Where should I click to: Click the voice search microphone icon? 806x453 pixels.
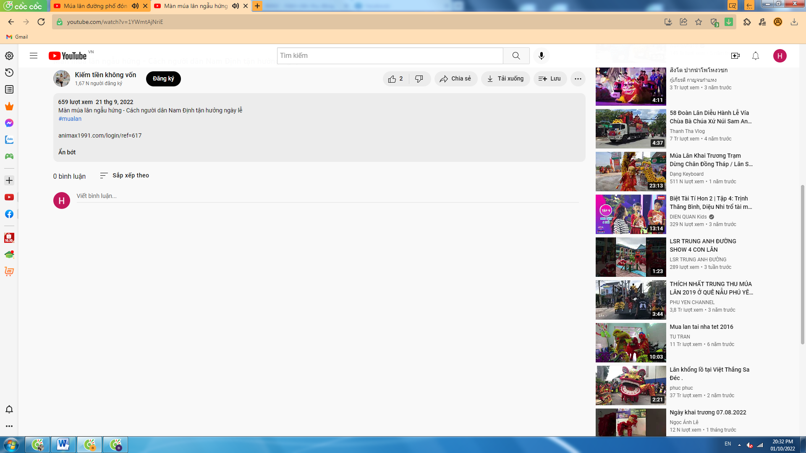pos(542,56)
